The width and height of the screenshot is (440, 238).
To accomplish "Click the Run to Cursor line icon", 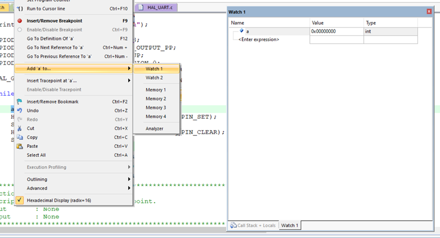I will (x=20, y=9).
